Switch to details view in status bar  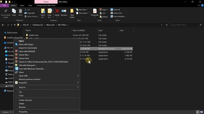click(x=198, y=112)
